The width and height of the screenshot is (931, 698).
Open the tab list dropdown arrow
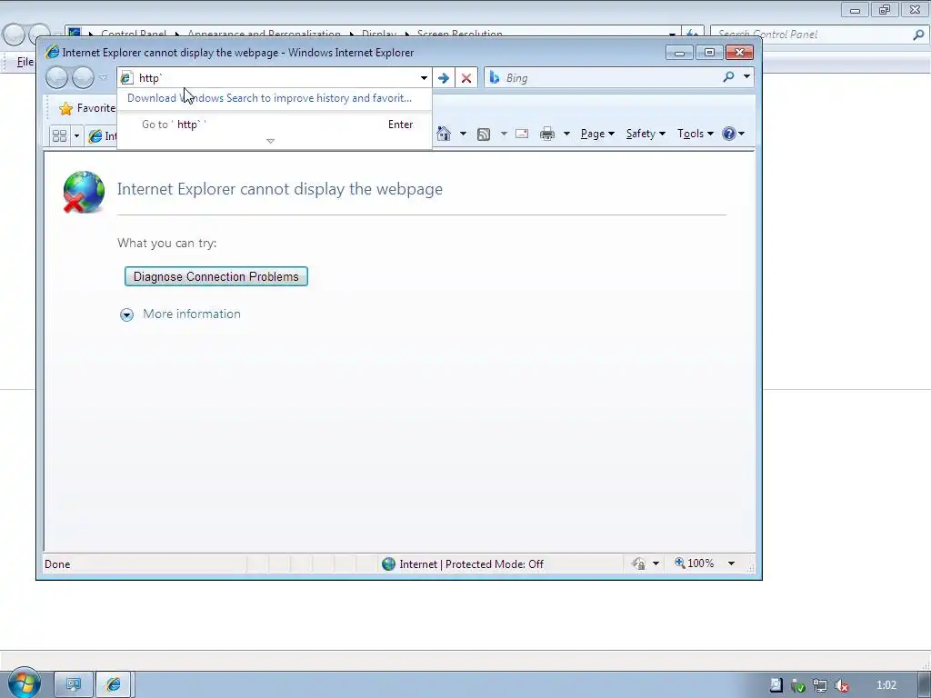pyautogui.click(x=76, y=136)
